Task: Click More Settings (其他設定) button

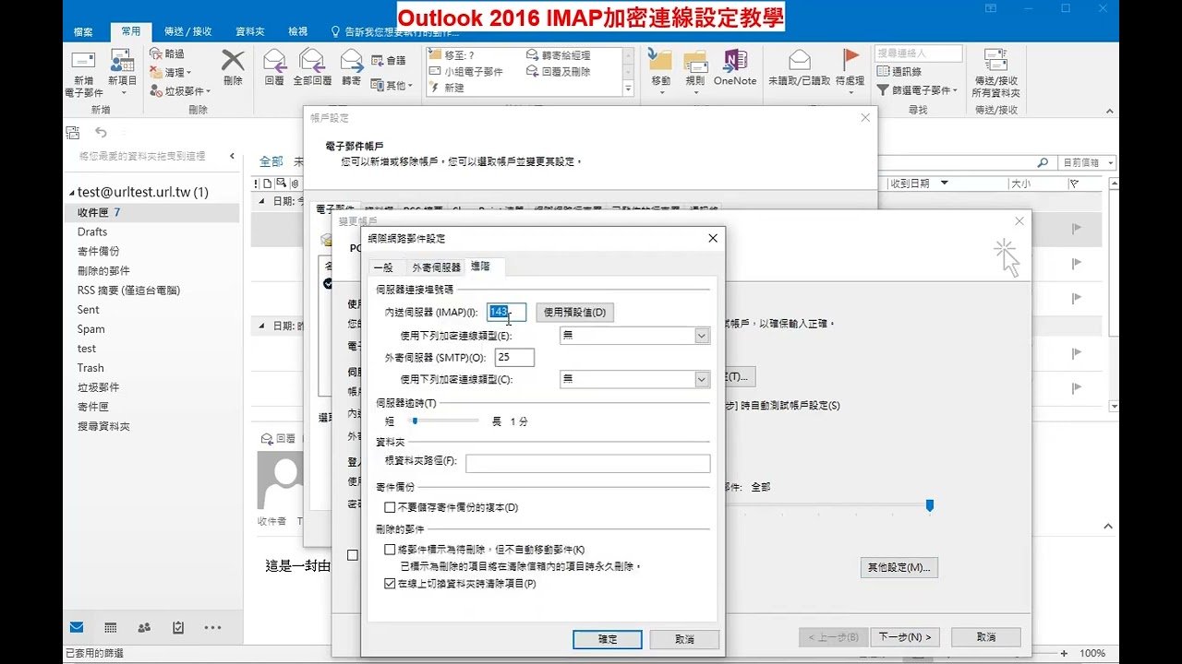Action: [x=899, y=567]
